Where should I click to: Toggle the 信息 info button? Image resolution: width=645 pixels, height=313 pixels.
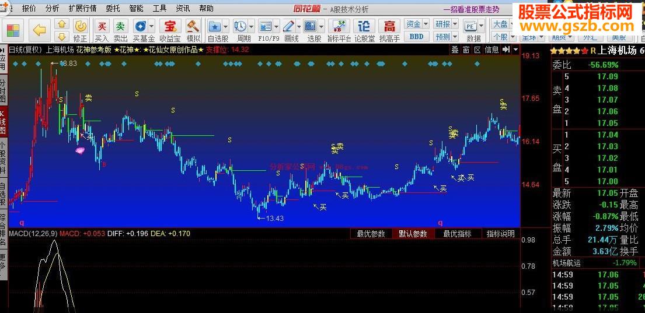click(492, 50)
